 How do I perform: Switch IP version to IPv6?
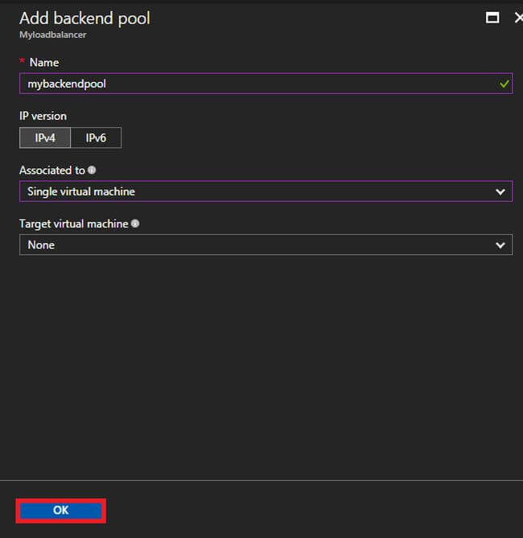click(96, 138)
